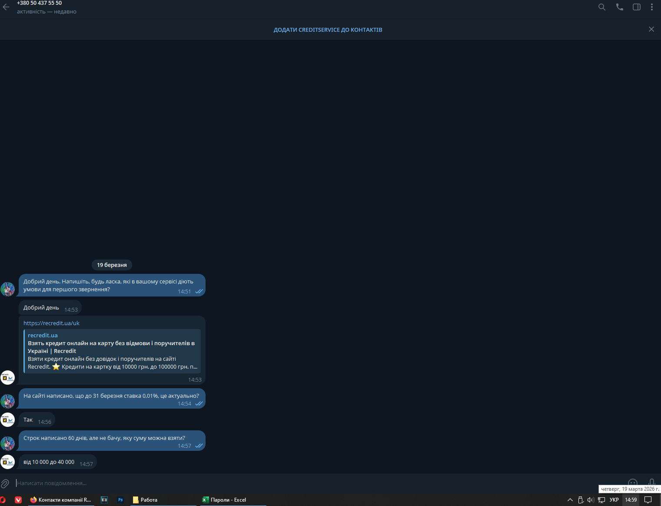Click the first message about умови для першого звернення
Viewport: 661px width, 506px height.
point(112,285)
